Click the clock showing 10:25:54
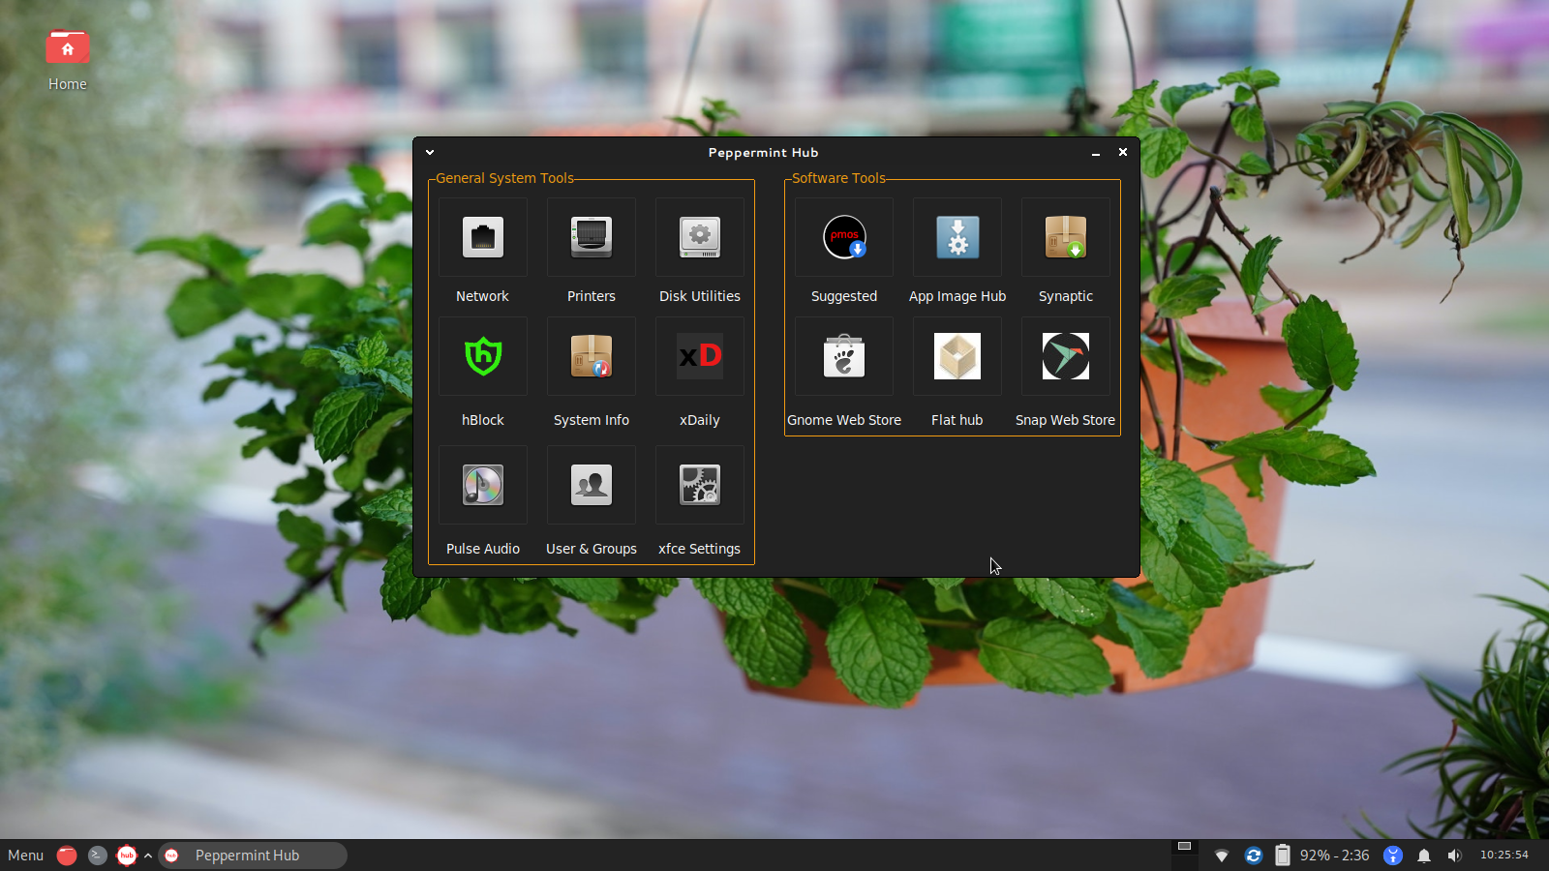1549x871 pixels. (x=1504, y=855)
